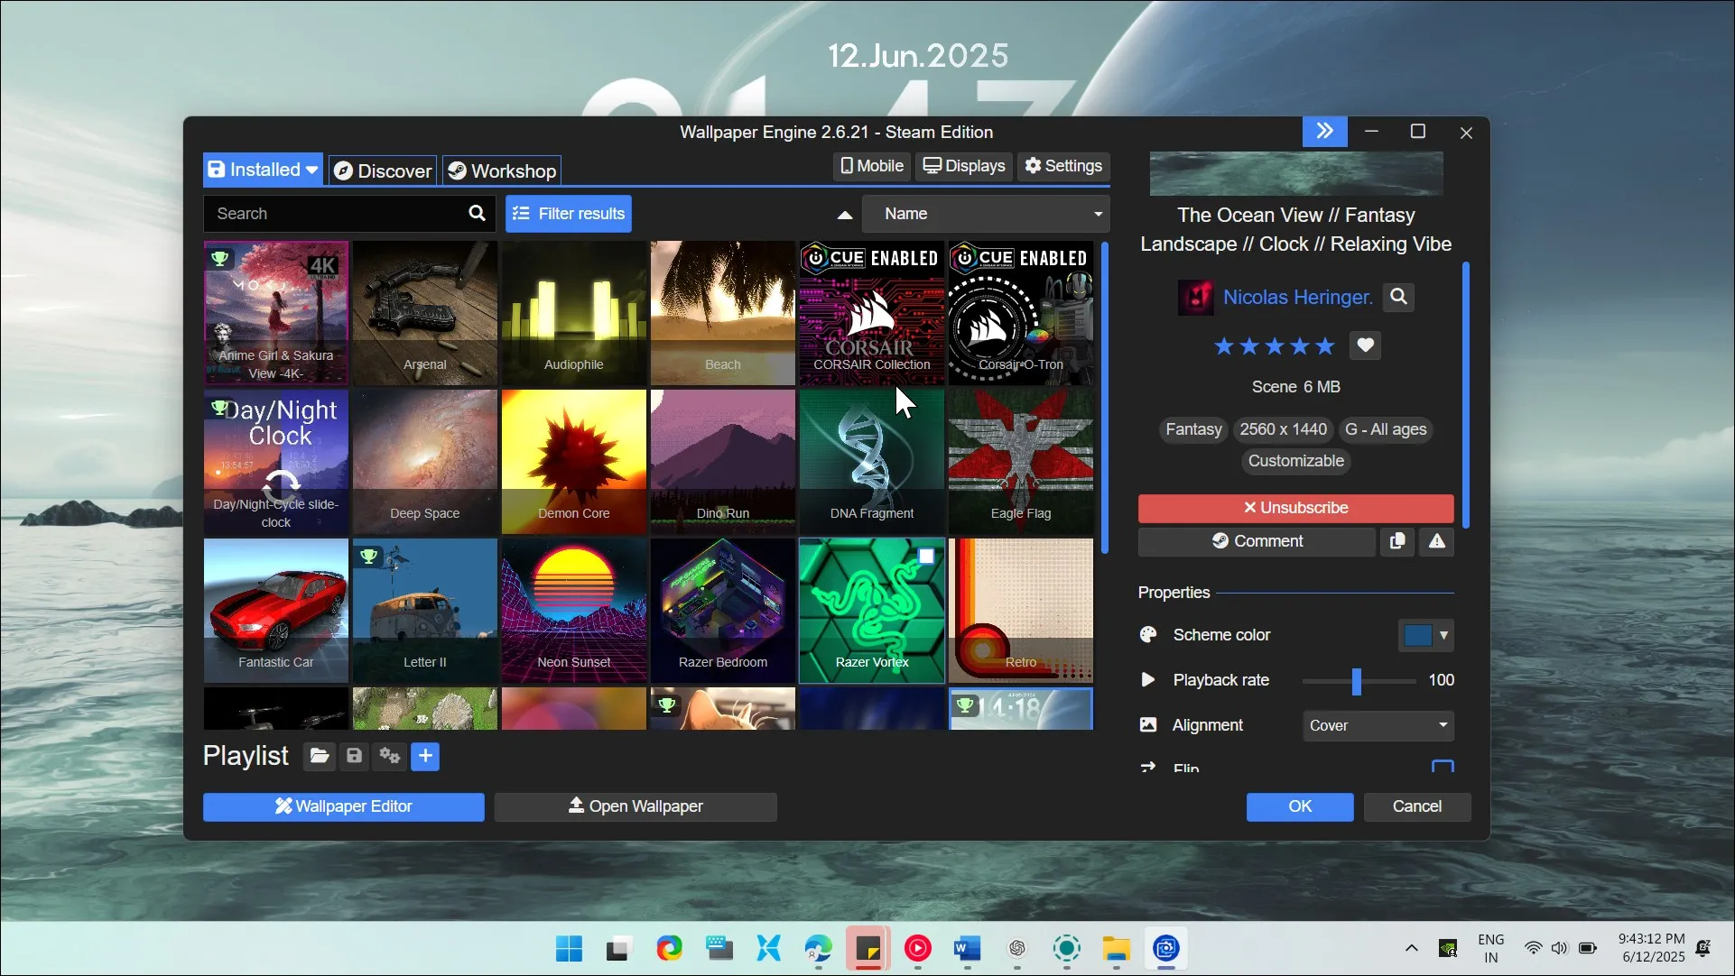Save the playlist using the disk icon

tap(353, 757)
